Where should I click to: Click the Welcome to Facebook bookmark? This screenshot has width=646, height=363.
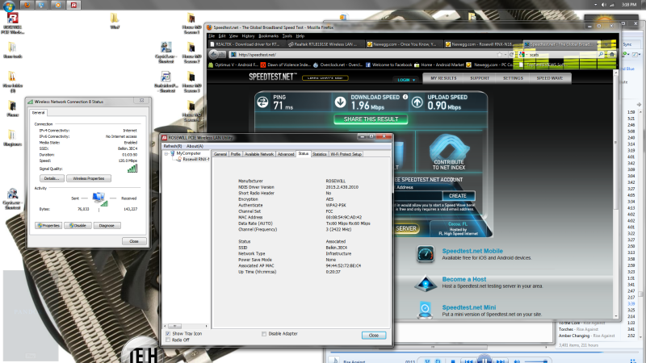[389, 65]
